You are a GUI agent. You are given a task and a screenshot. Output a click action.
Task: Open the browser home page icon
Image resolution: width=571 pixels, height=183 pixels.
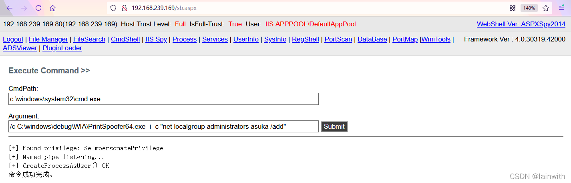tap(53, 8)
